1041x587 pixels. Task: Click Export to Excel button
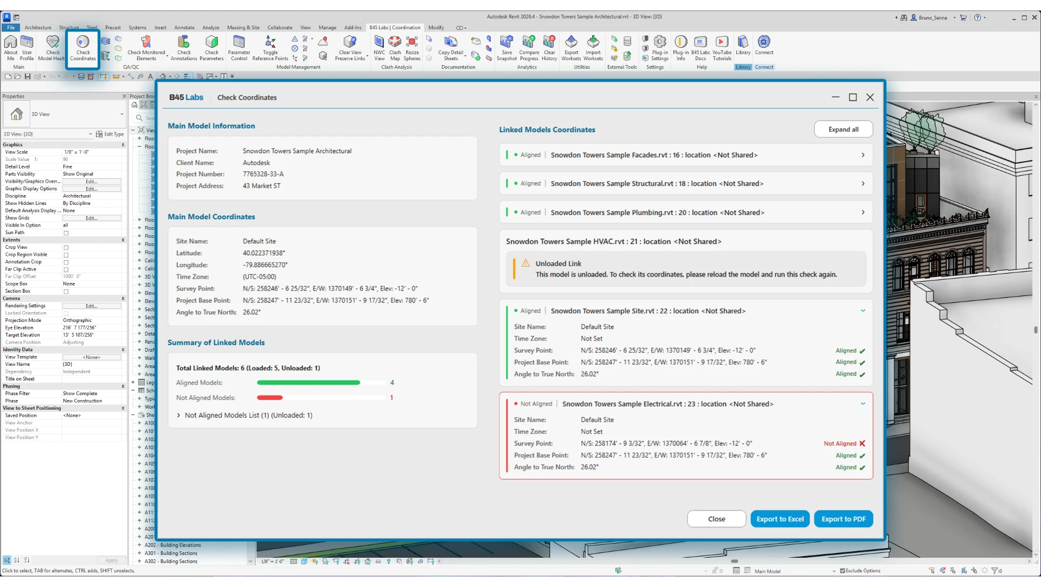pos(780,519)
